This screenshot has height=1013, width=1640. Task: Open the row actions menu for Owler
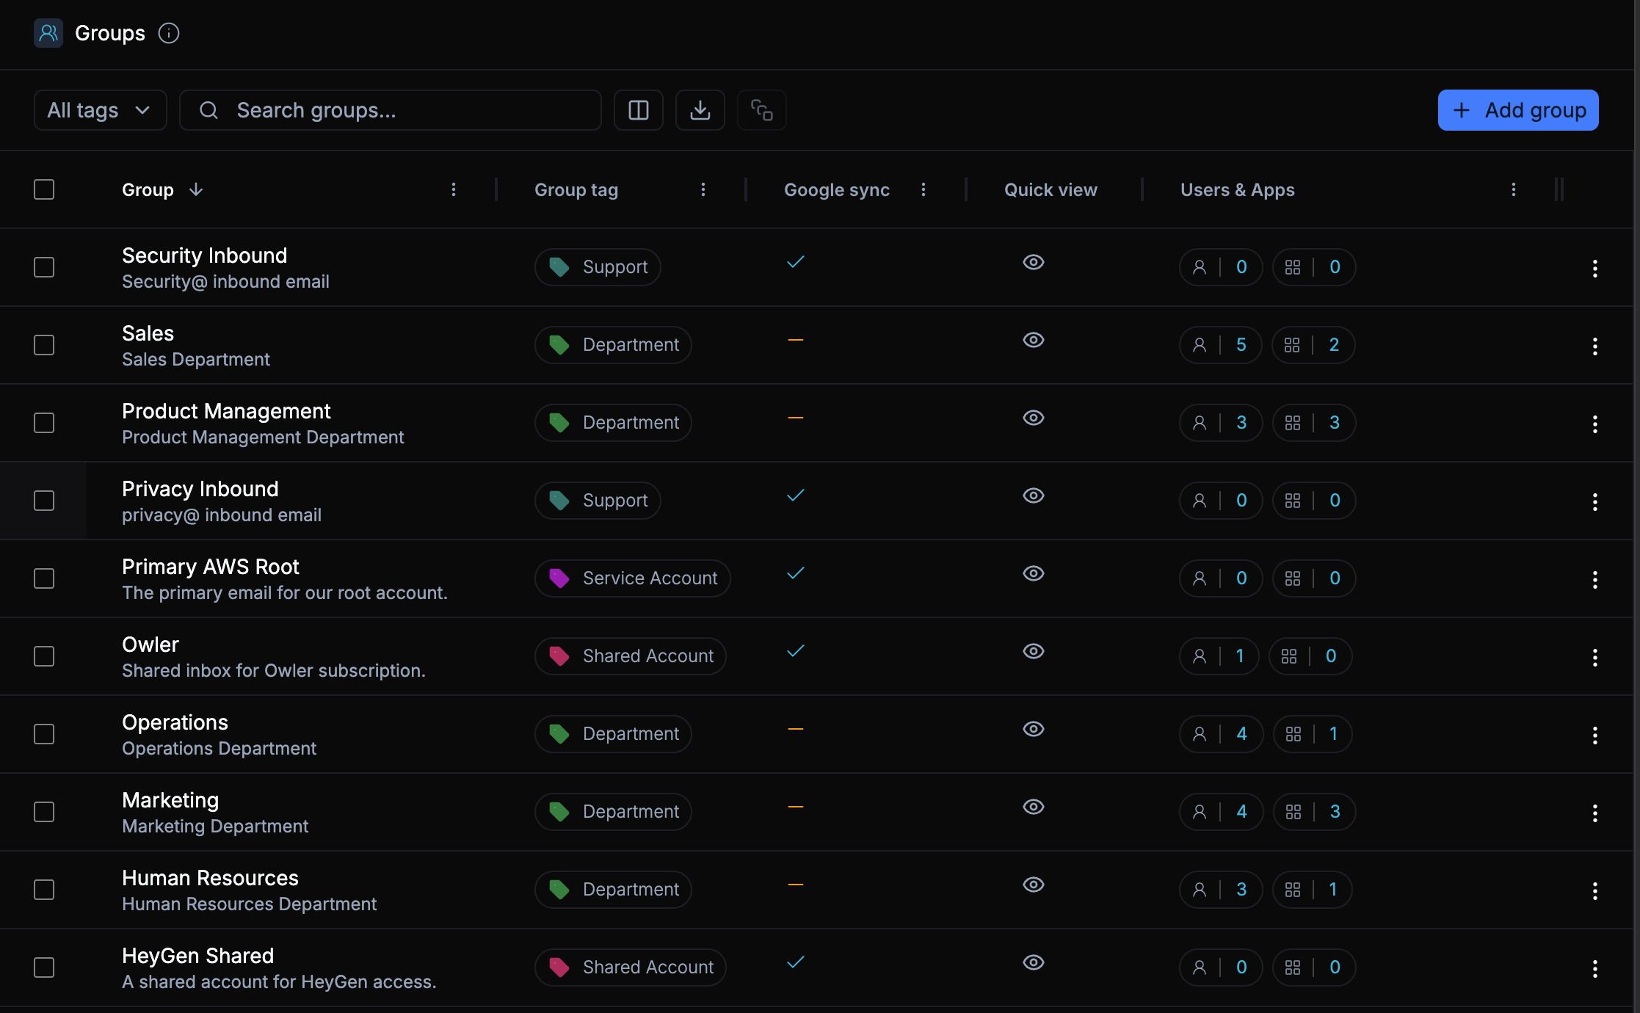[1594, 656]
